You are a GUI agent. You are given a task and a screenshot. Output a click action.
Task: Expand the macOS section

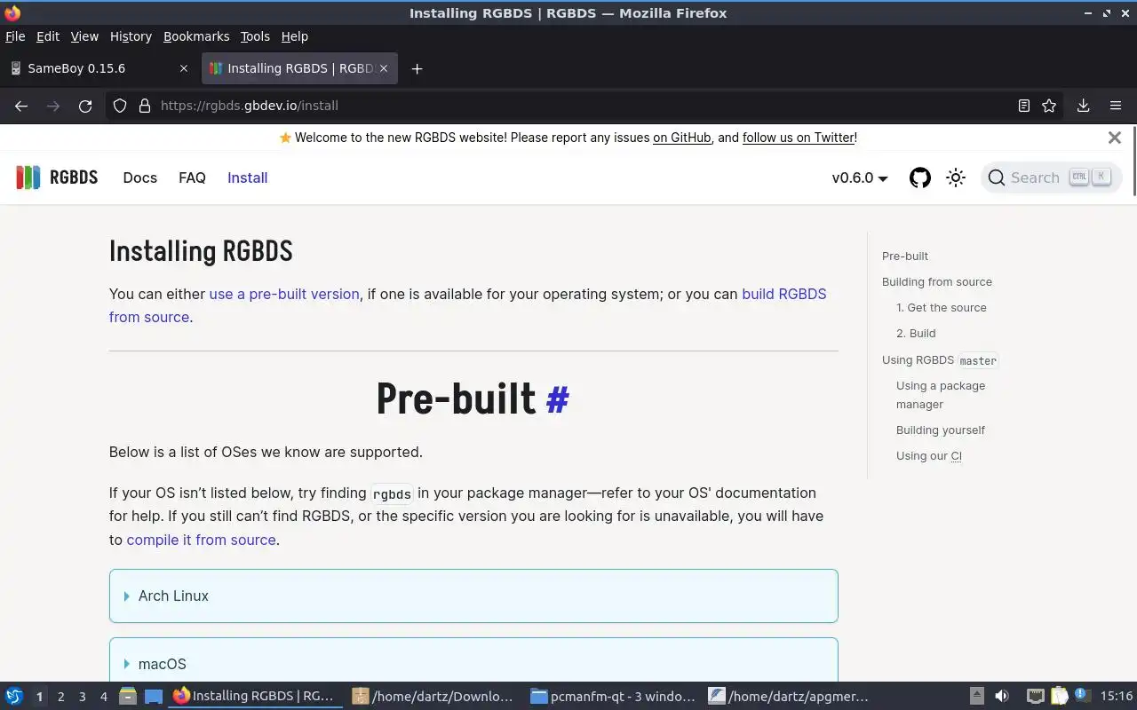473,660
